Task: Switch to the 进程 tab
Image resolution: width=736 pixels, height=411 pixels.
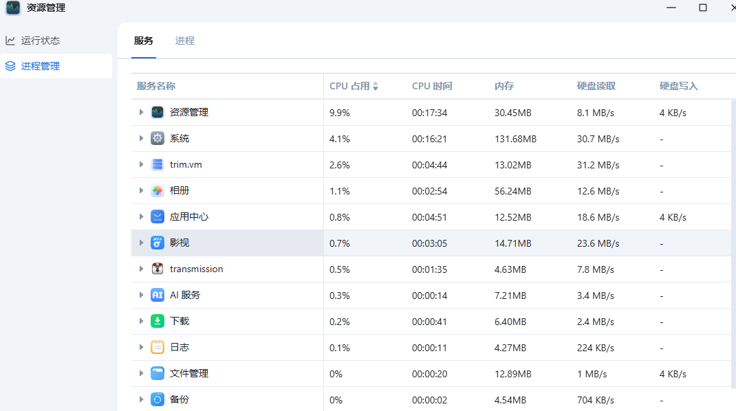Action: 185,41
